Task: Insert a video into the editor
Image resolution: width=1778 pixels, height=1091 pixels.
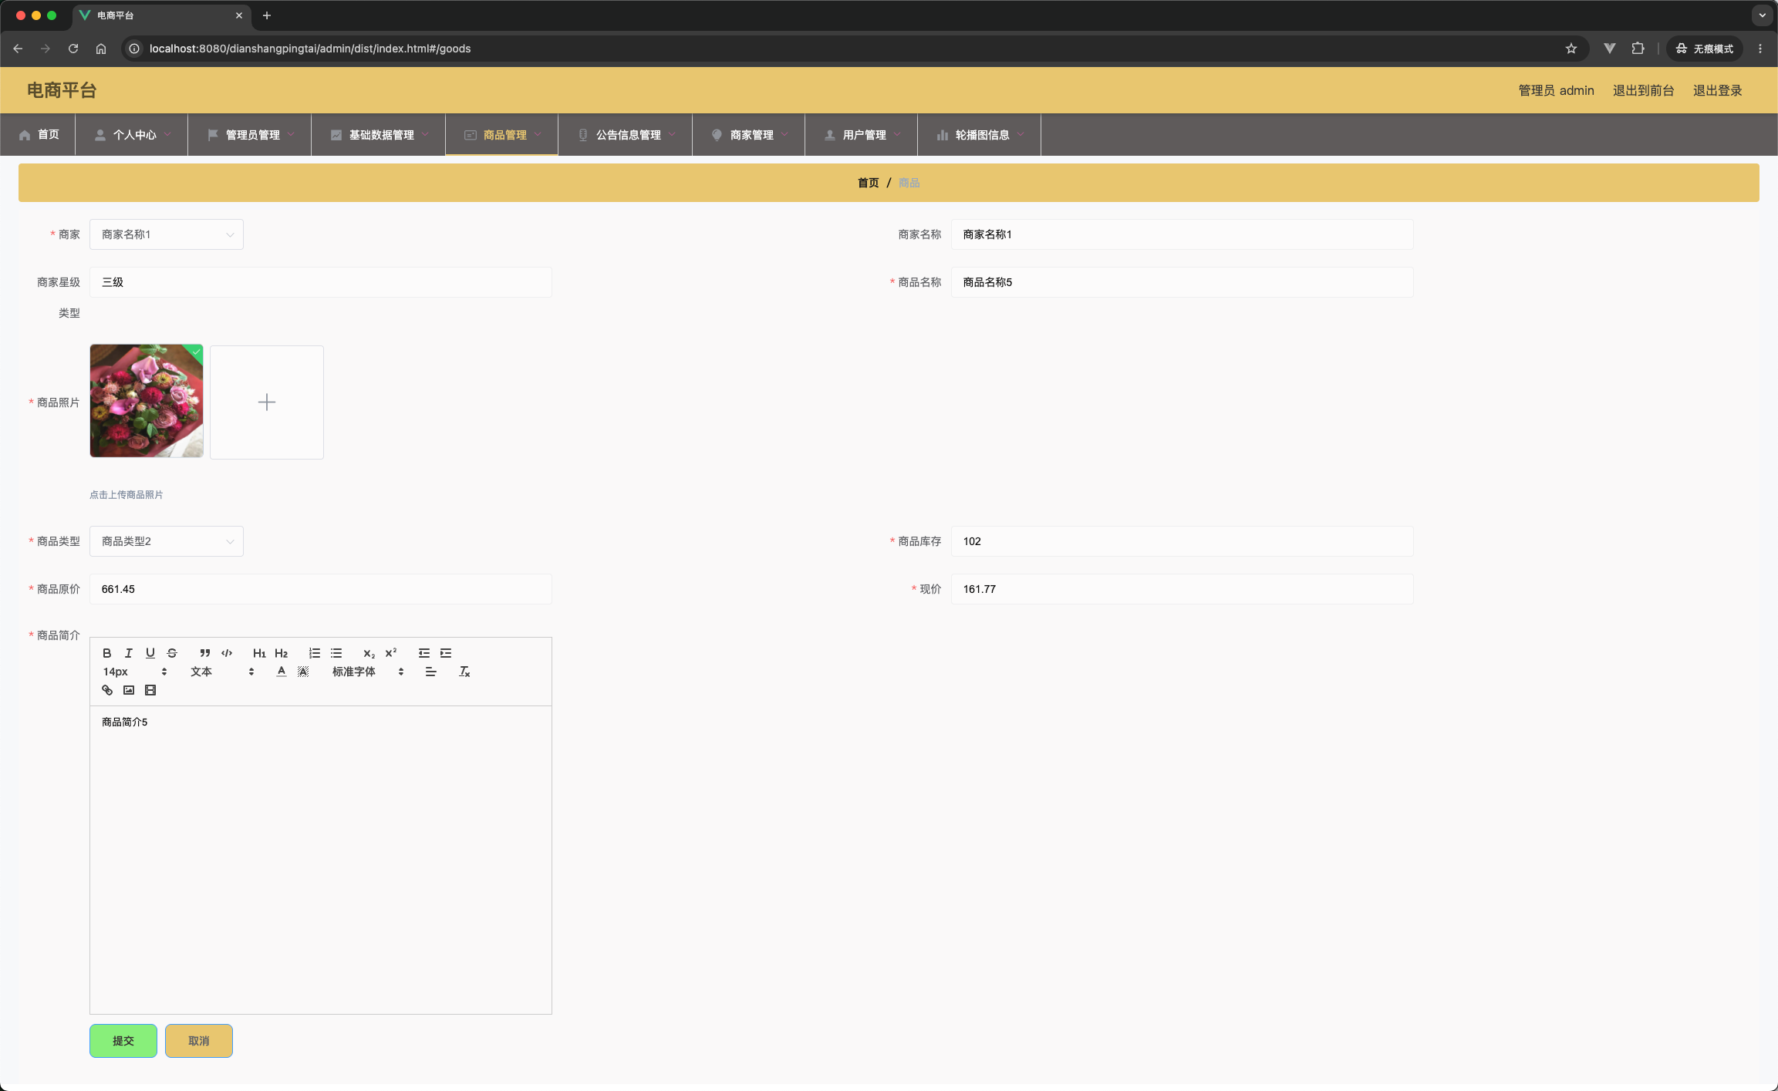Action: pos(150,690)
